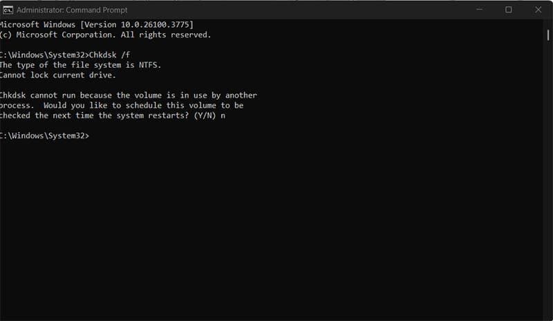Click the Command Prompt icon in title bar

[x=7, y=10]
